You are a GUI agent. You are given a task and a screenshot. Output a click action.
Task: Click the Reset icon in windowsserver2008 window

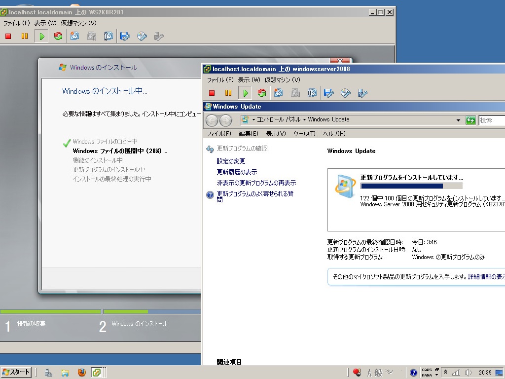pos(261,93)
